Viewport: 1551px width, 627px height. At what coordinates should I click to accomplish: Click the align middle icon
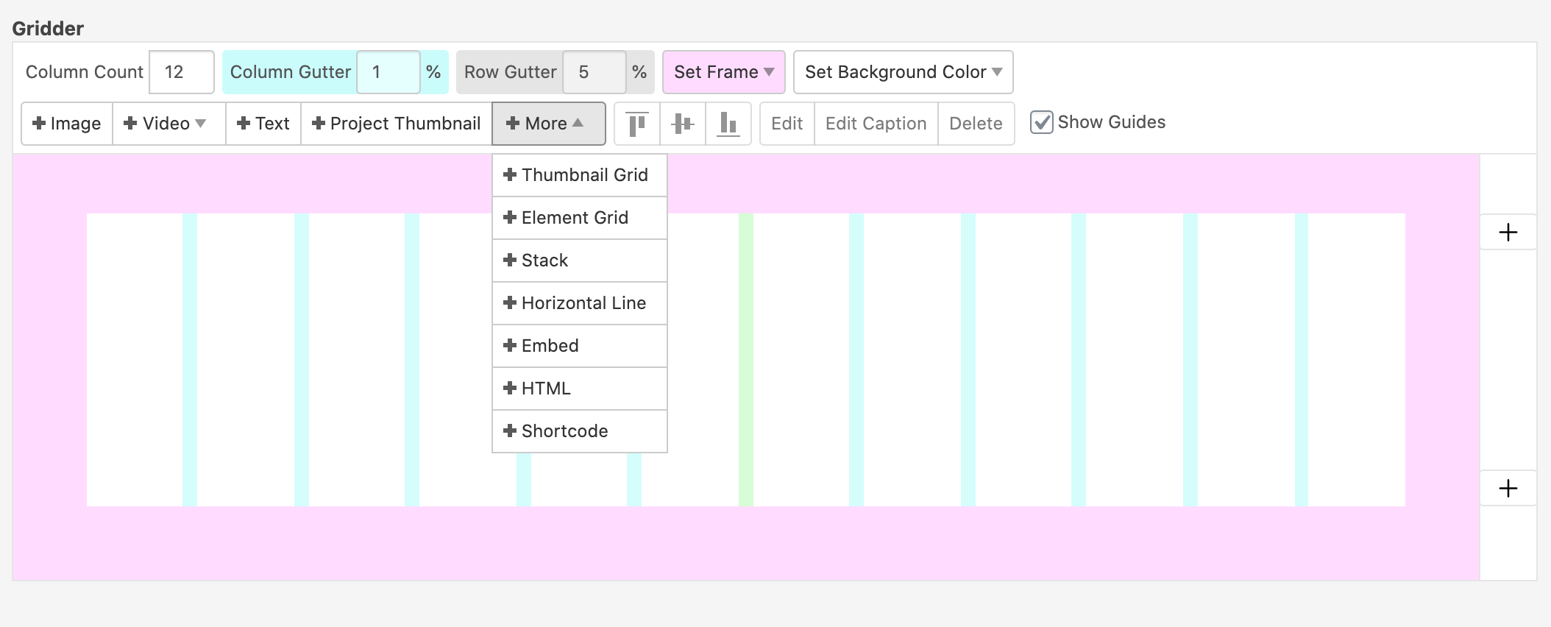point(683,124)
